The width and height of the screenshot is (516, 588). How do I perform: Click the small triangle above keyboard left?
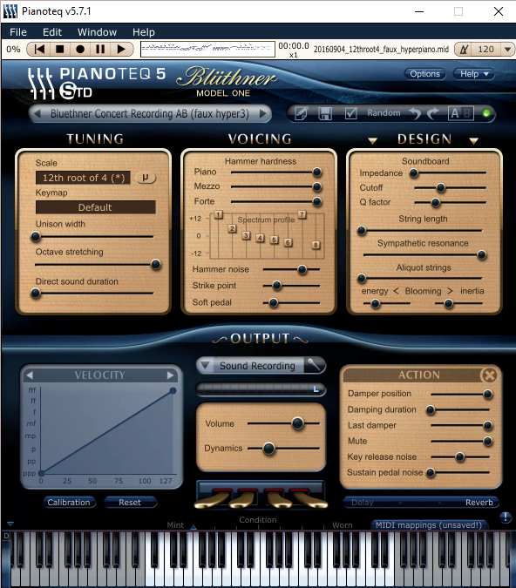10,524
